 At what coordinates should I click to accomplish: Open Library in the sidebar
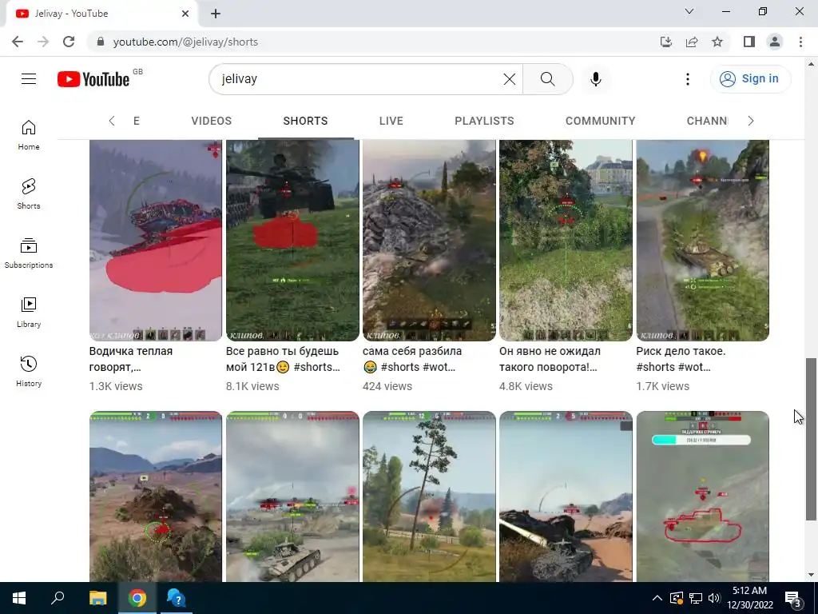pyautogui.click(x=29, y=313)
